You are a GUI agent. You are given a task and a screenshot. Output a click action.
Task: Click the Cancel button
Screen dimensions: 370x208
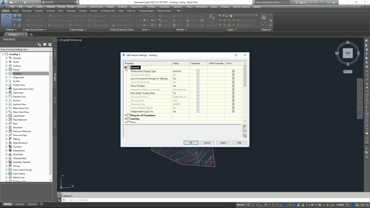pos(207,143)
